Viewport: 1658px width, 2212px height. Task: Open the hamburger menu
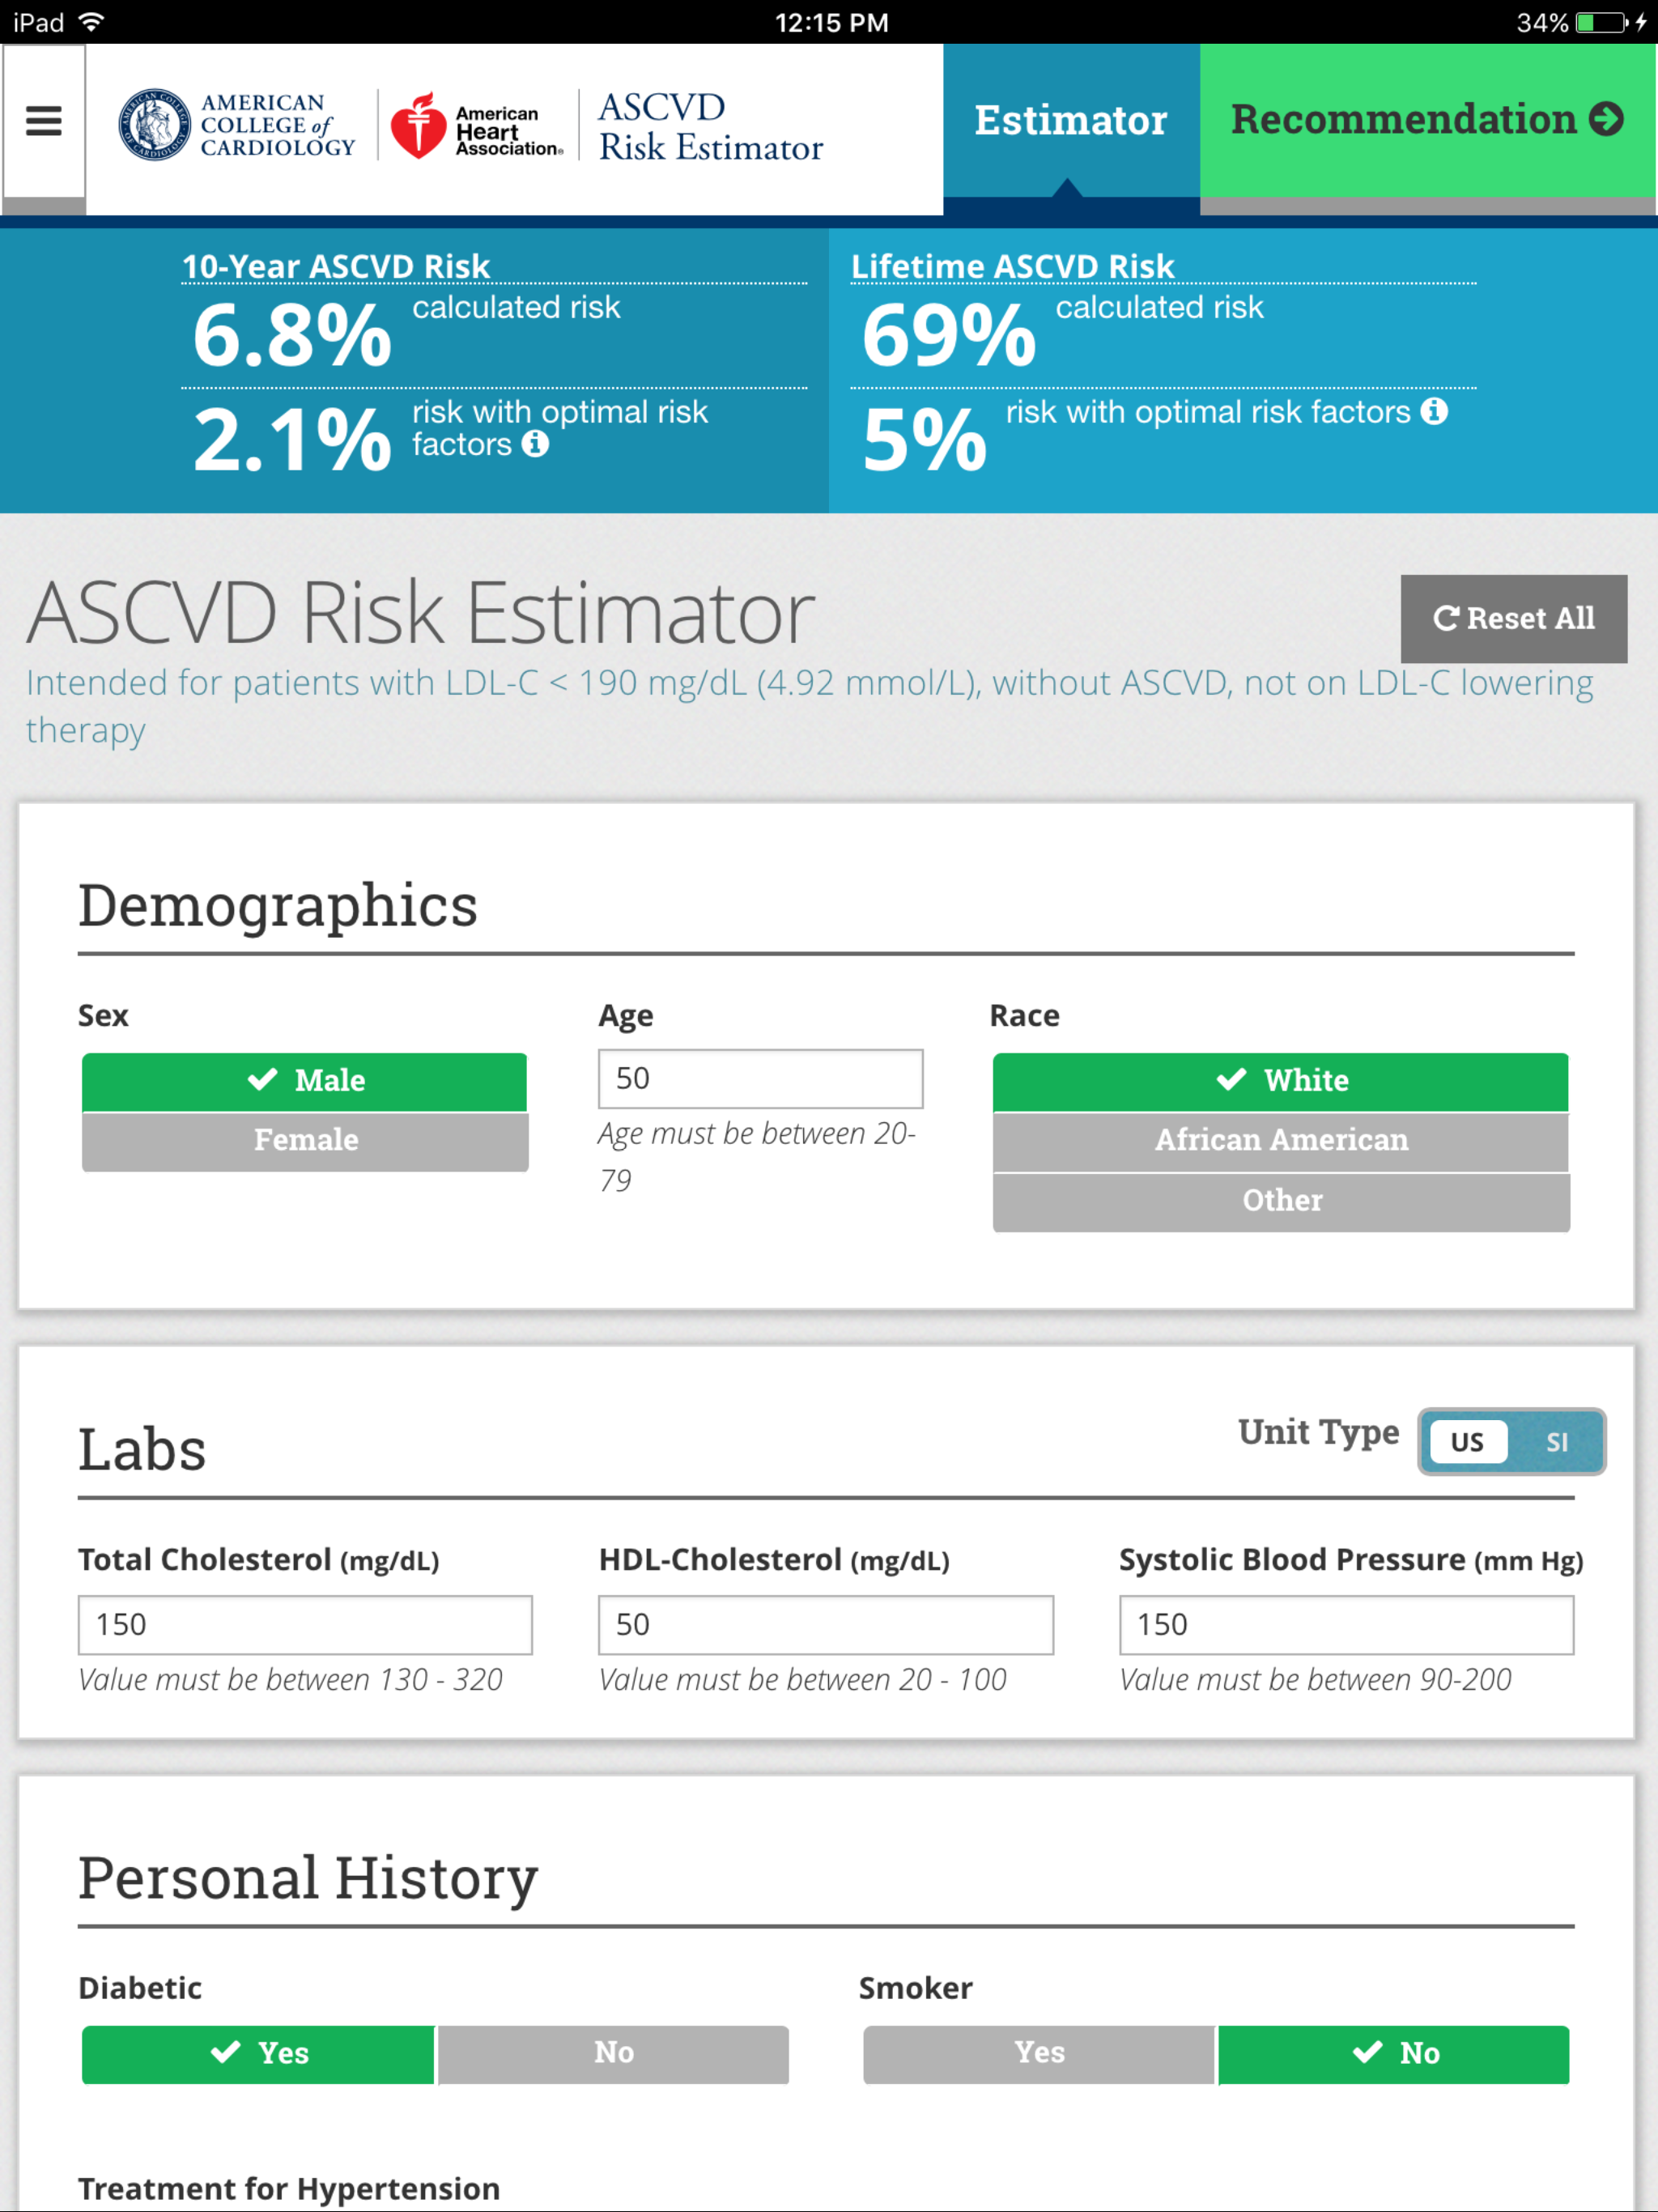click(x=43, y=121)
